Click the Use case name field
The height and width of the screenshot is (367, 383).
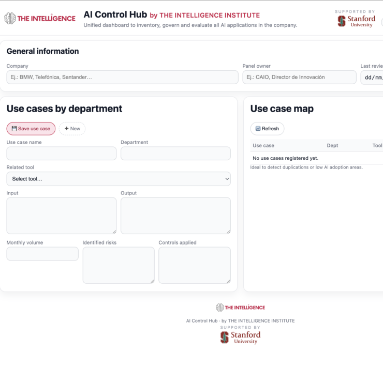point(62,154)
